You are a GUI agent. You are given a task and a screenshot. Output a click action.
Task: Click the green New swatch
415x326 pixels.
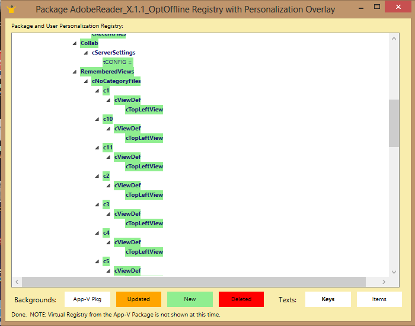point(190,299)
